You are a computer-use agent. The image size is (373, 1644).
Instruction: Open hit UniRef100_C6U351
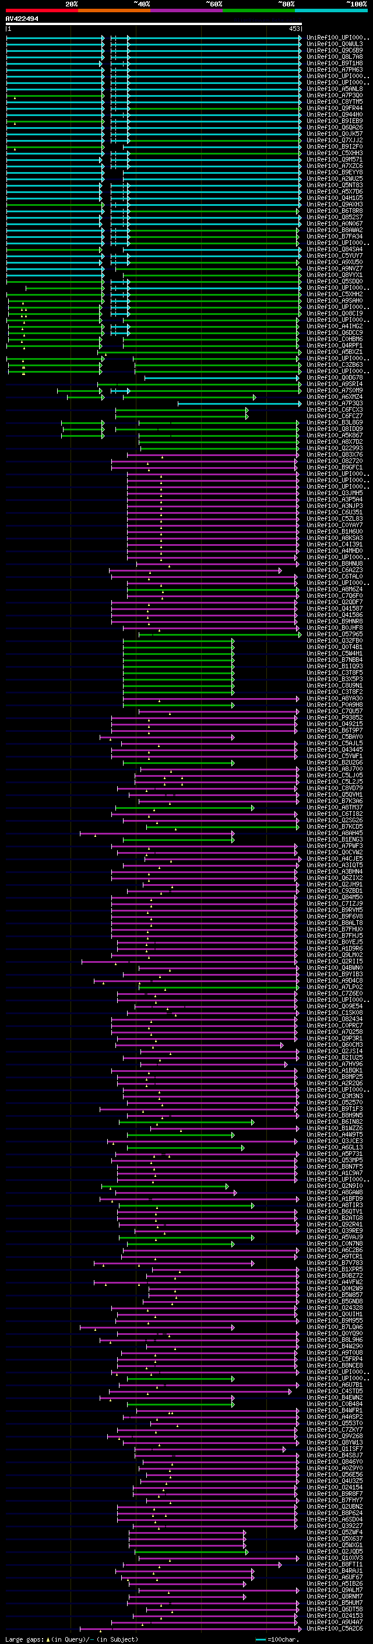coord(335,513)
